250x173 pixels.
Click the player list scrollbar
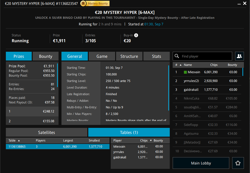point(243,72)
